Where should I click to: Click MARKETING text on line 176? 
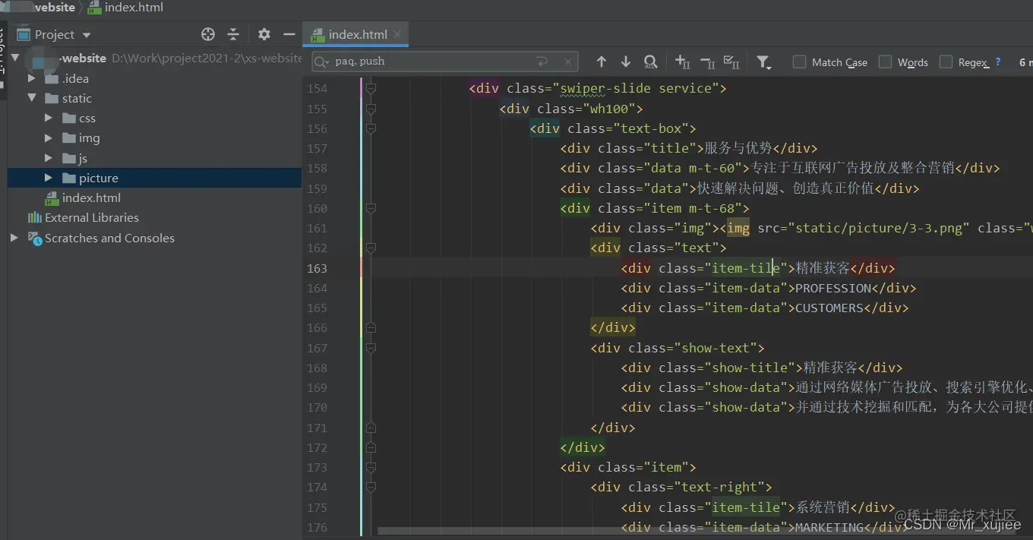829,527
